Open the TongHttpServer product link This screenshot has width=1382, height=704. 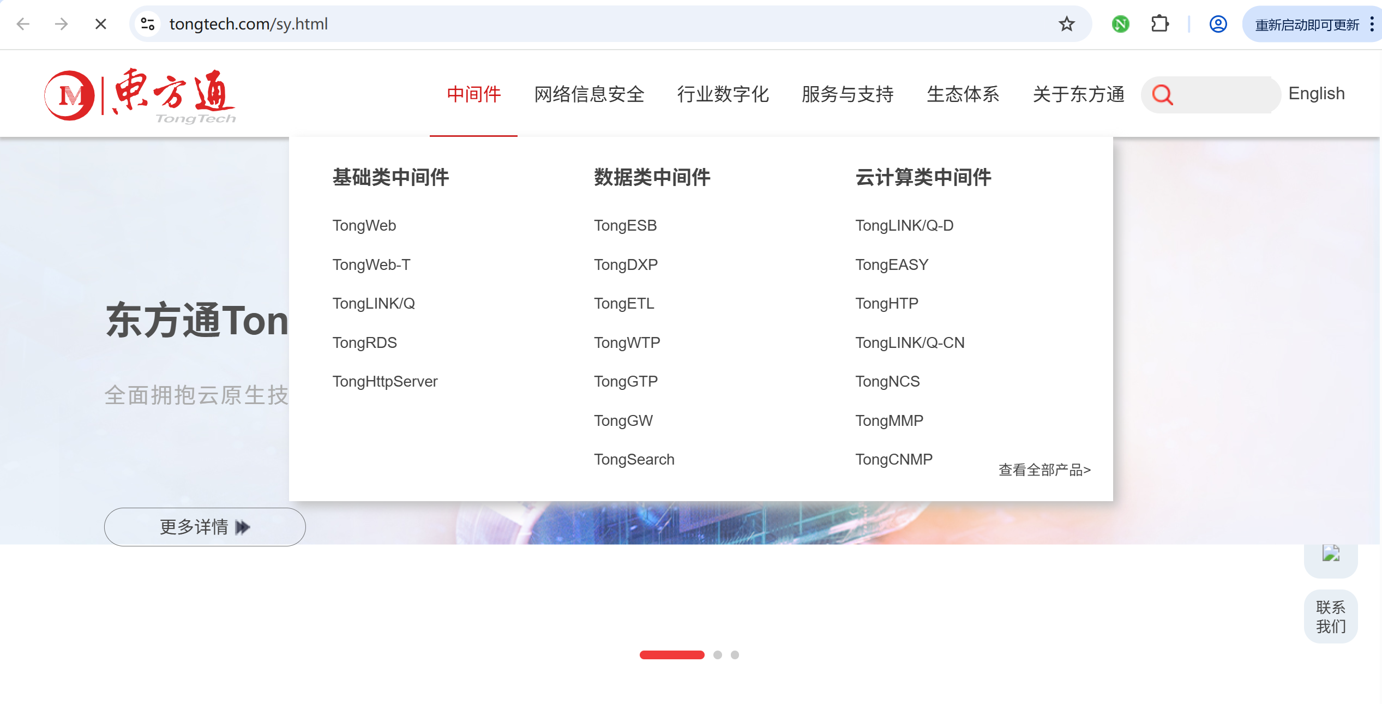[385, 381]
